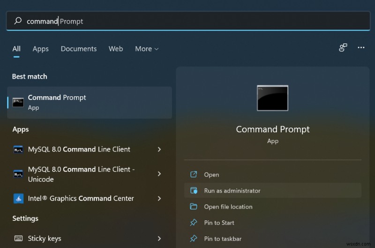This screenshot has height=248, width=375.
Task: Select the Sticky keys settings result
Action: point(90,239)
